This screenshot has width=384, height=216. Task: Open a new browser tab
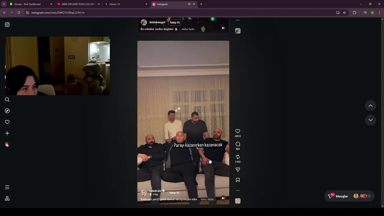201,4
